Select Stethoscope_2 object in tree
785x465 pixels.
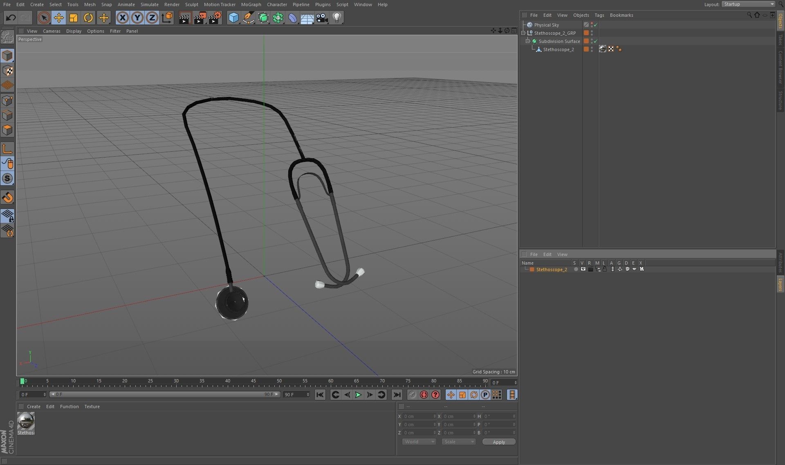point(558,49)
